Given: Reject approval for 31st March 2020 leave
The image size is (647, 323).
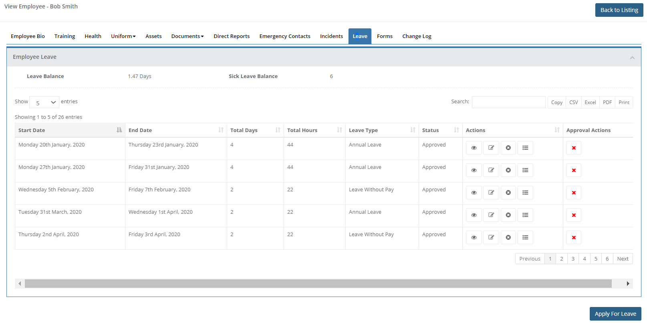Looking at the screenshot, I should tap(574, 215).
